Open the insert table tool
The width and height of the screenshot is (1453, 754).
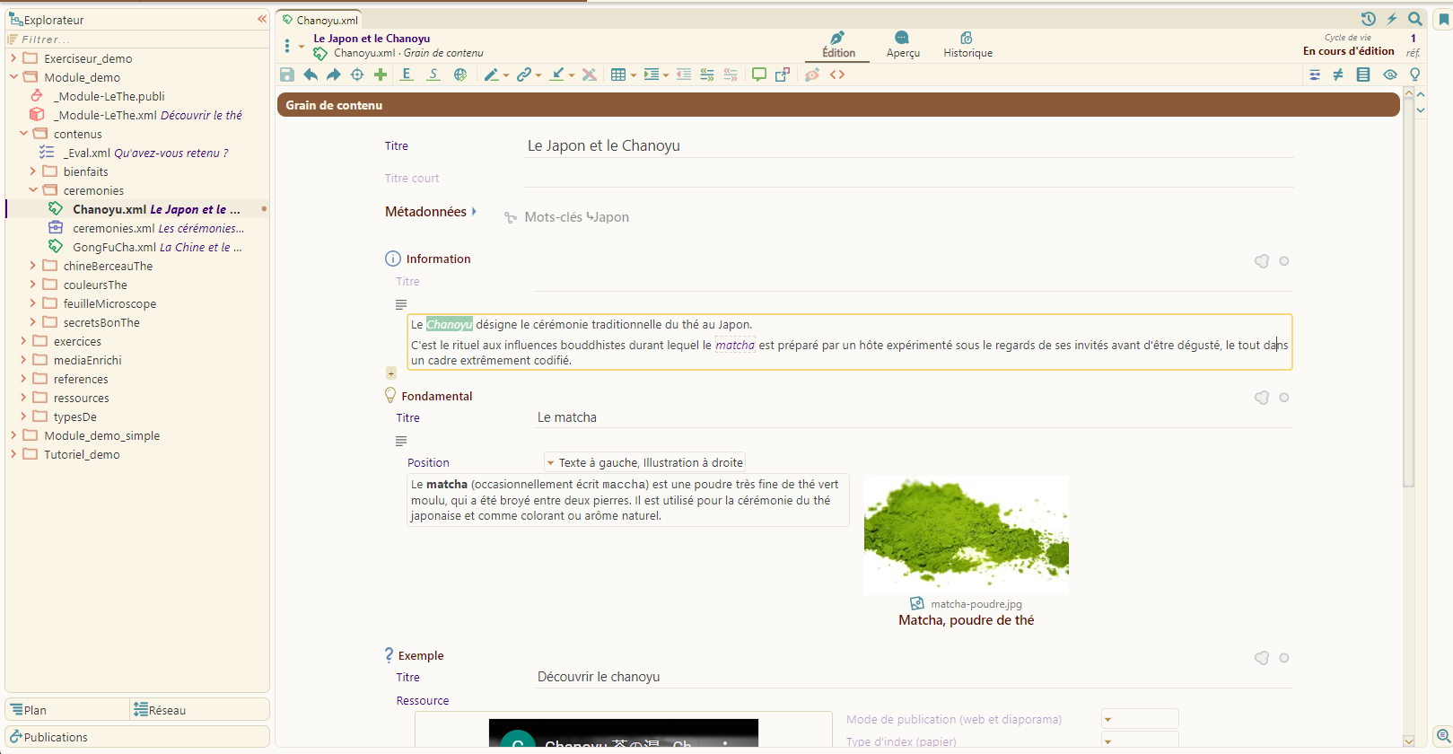[x=618, y=75]
